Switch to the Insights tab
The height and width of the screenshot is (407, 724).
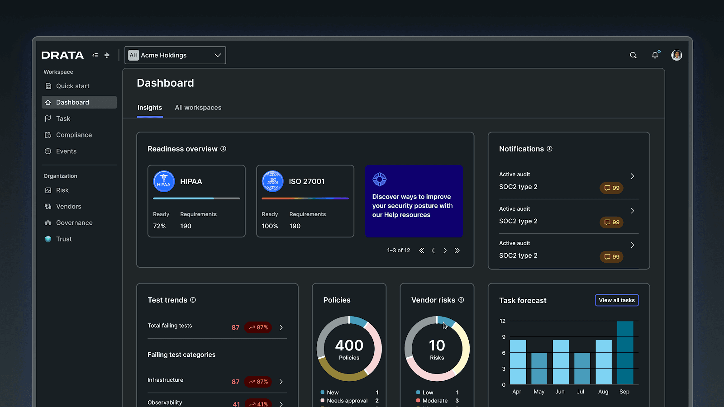tap(150, 108)
